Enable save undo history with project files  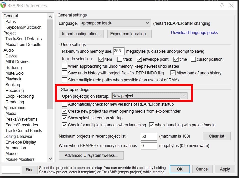64,73
